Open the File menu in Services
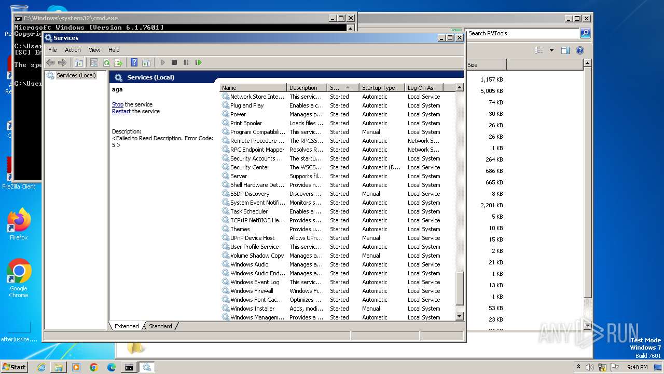 click(52, 50)
